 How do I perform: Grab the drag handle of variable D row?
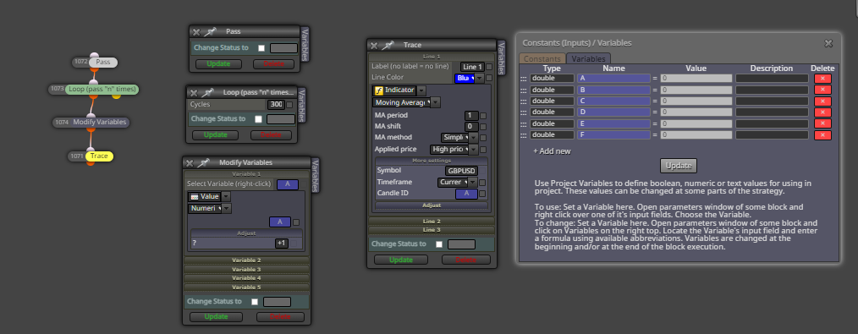point(524,112)
